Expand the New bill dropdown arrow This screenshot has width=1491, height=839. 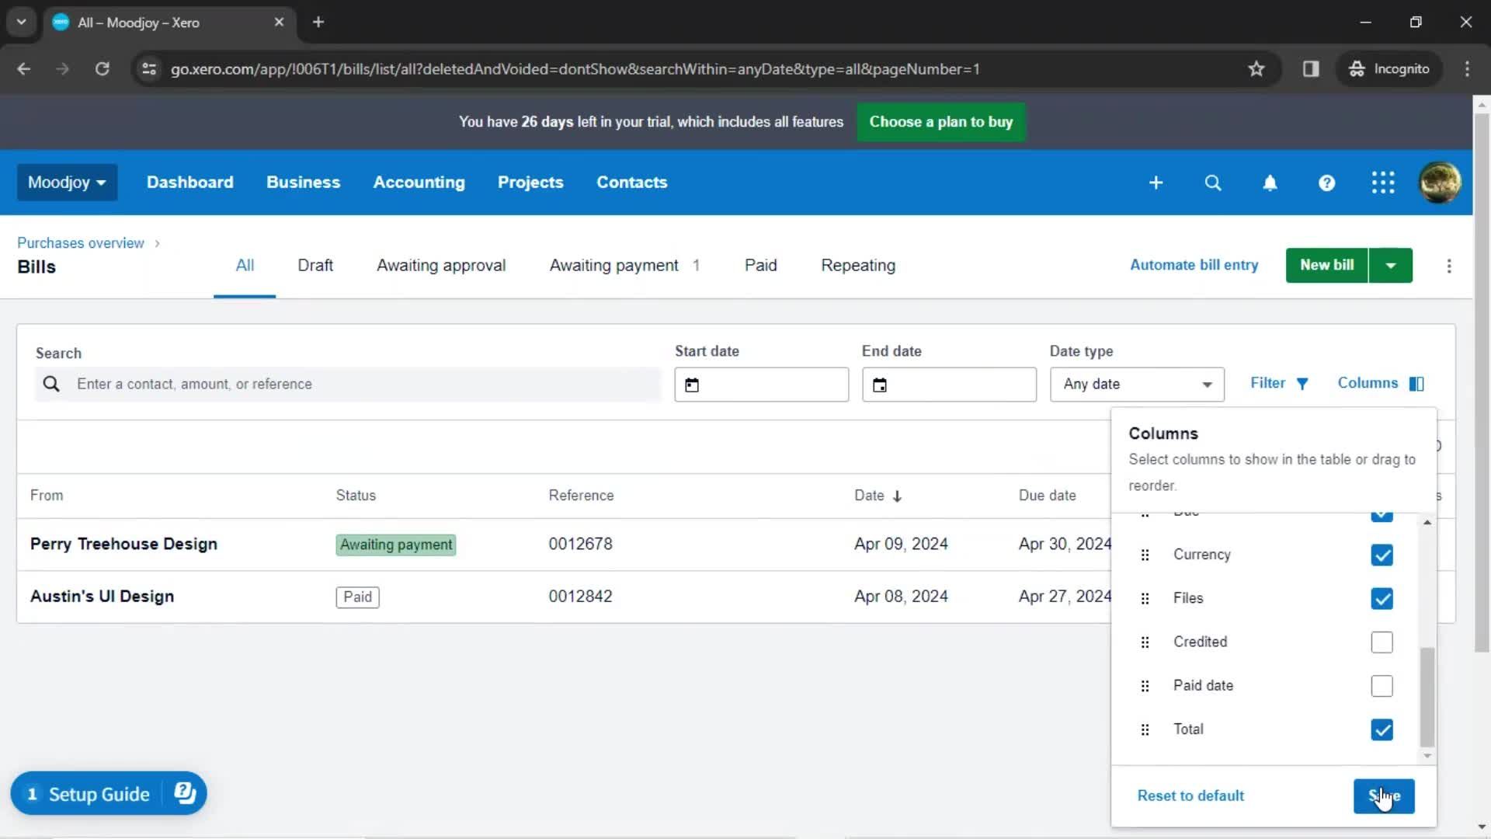click(1391, 266)
